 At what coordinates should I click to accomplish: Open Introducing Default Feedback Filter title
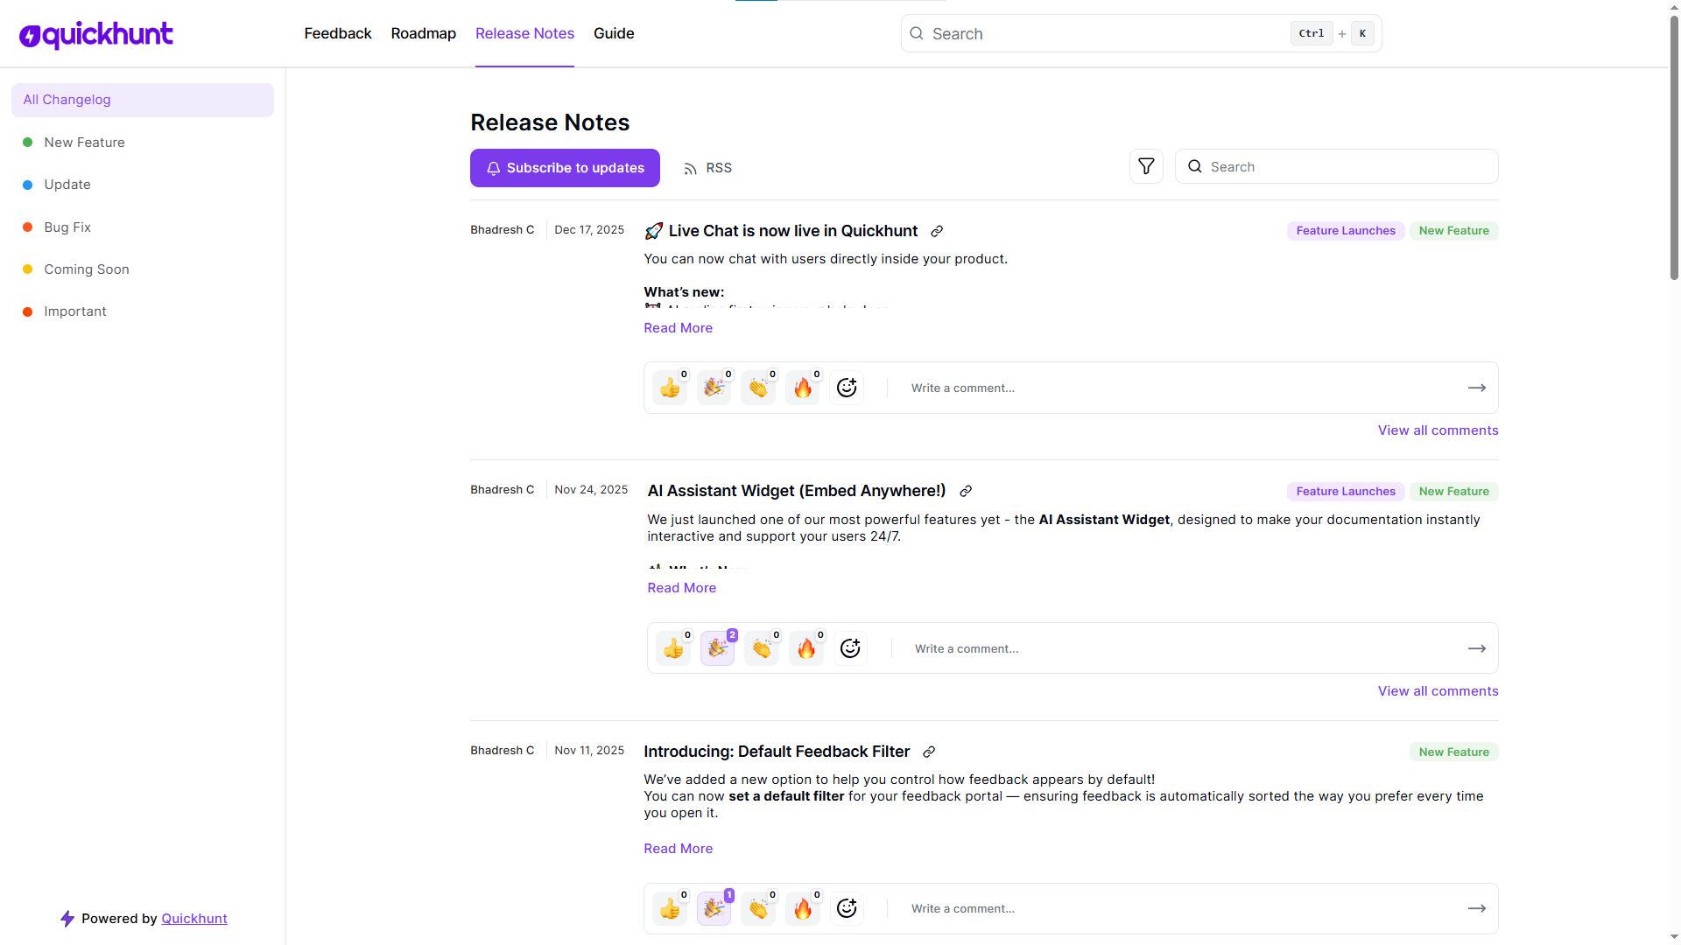(x=777, y=752)
